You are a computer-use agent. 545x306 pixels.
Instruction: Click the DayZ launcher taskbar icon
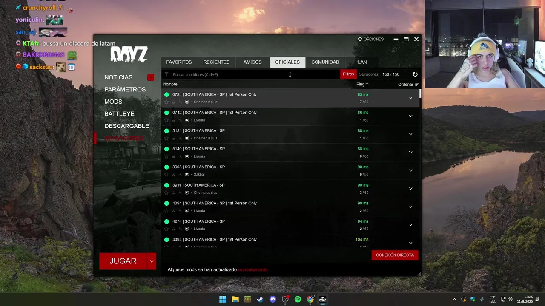pyautogui.click(x=323, y=299)
